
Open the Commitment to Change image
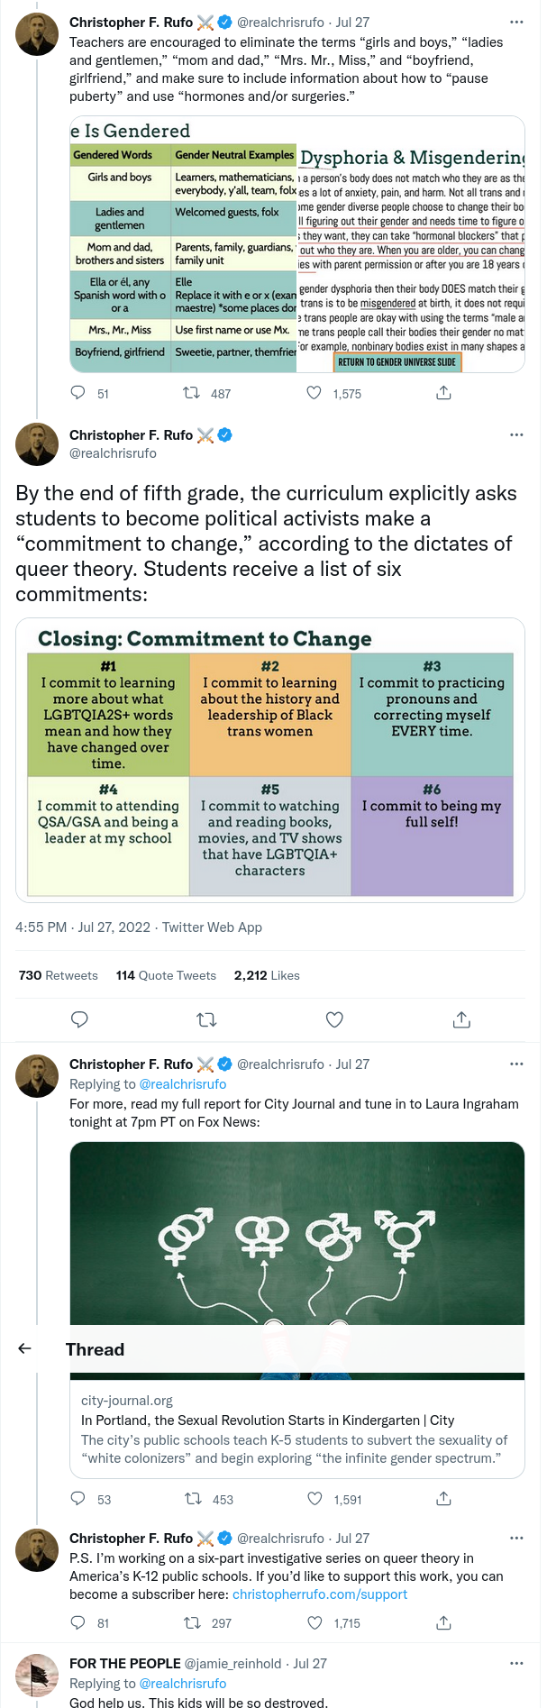pyautogui.click(x=270, y=760)
